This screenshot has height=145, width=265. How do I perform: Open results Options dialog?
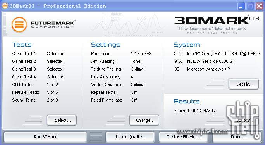[x=244, y=120]
